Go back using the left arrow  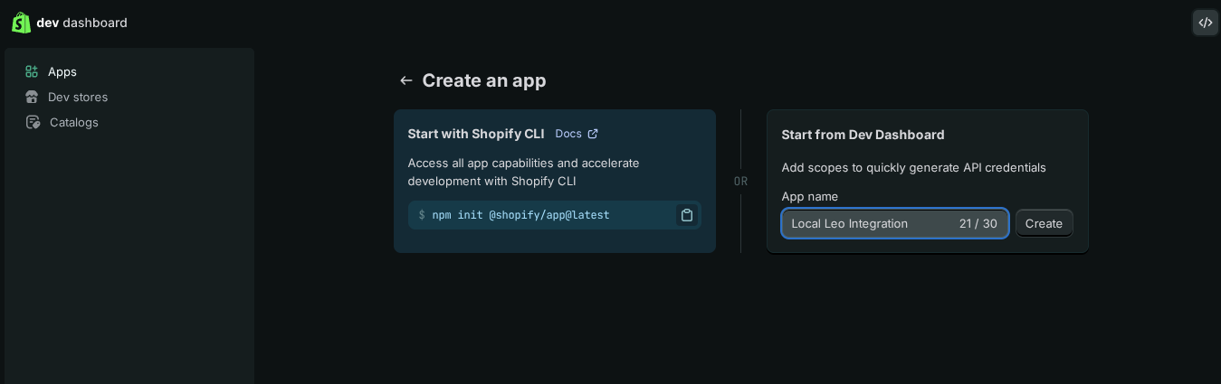(406, 80)
